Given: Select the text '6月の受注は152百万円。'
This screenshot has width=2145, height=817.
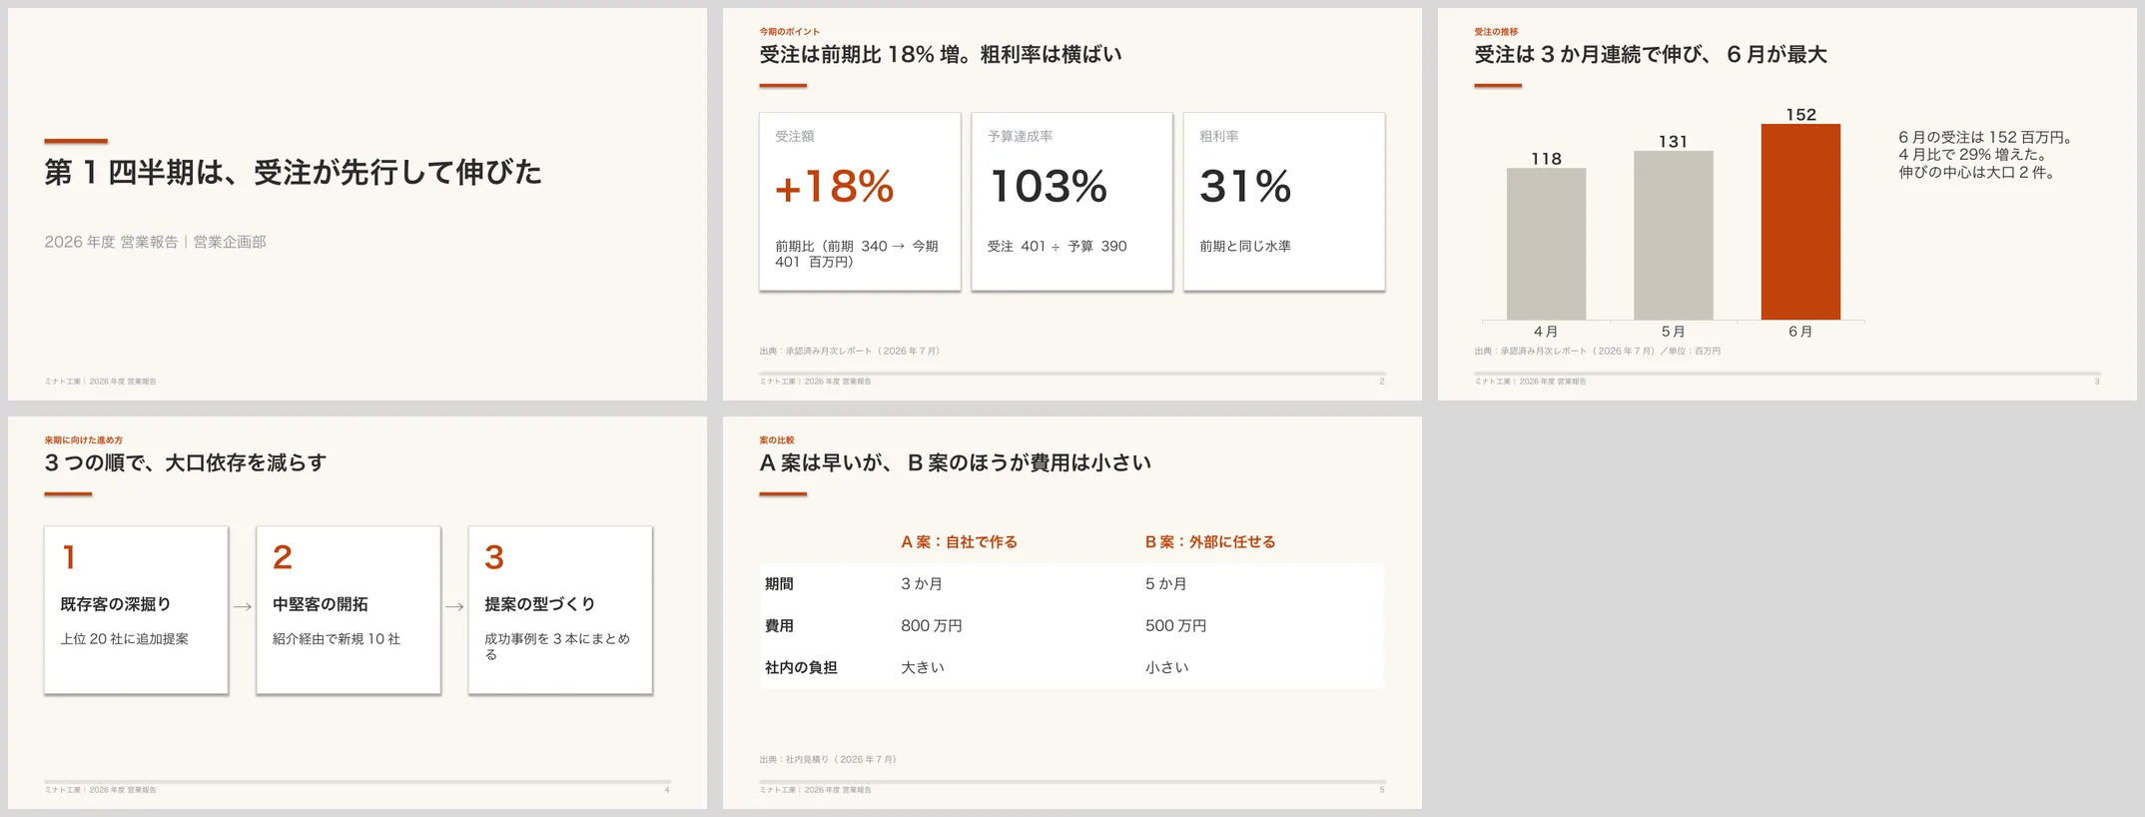Looking at the screenshot, I should (x=1985, y=137).
